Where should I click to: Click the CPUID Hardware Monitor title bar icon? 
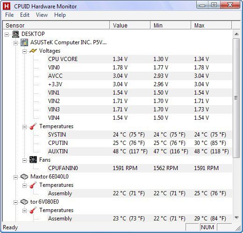[7, 6]
